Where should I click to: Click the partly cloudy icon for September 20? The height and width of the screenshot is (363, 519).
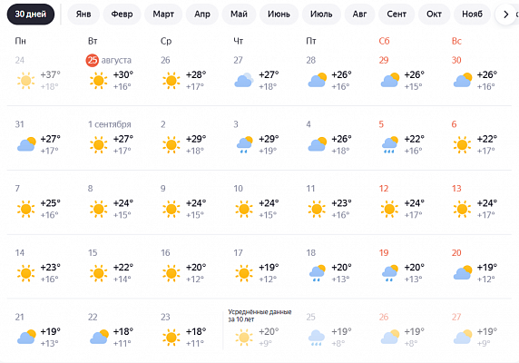[x=463, y=272]
